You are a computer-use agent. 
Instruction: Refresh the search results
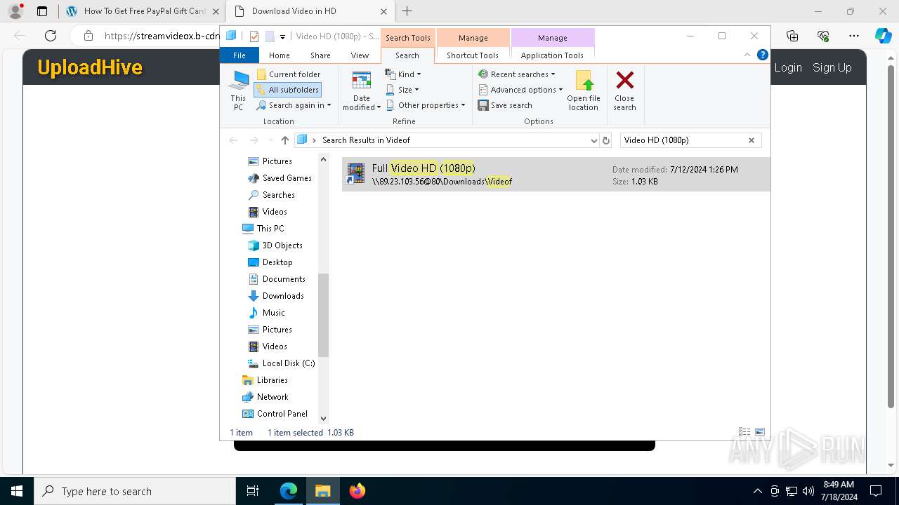pos(606,140)
